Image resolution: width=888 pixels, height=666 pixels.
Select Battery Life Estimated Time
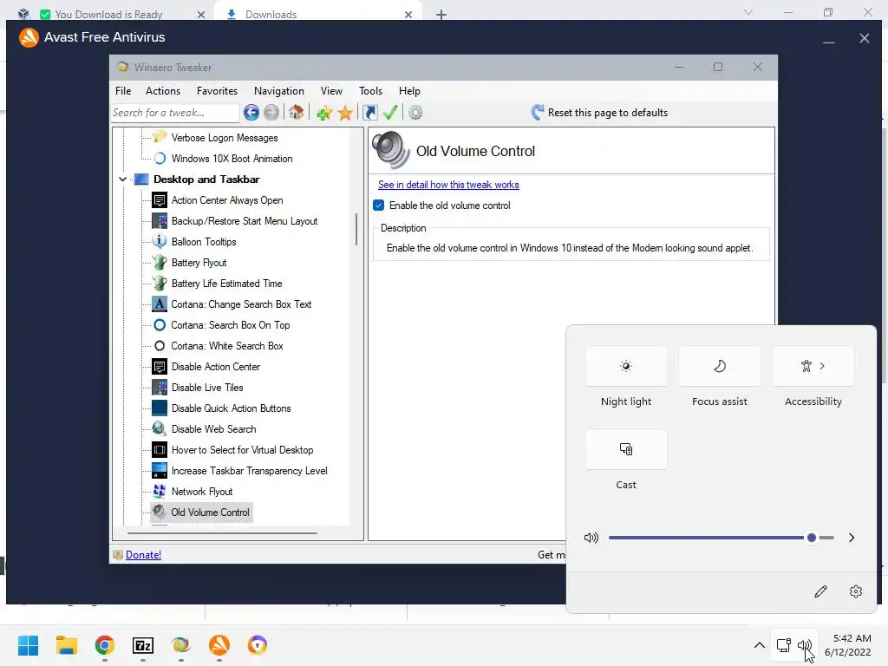[x=226, y=284]
